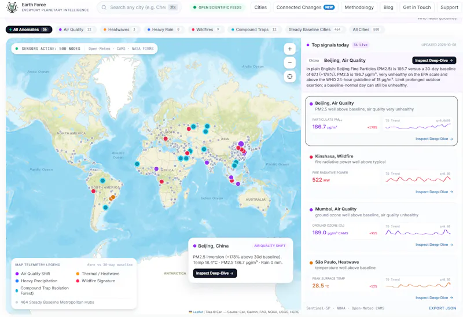
Task: Click the Air Quality Shift legend entry
Action: [32, 274]
